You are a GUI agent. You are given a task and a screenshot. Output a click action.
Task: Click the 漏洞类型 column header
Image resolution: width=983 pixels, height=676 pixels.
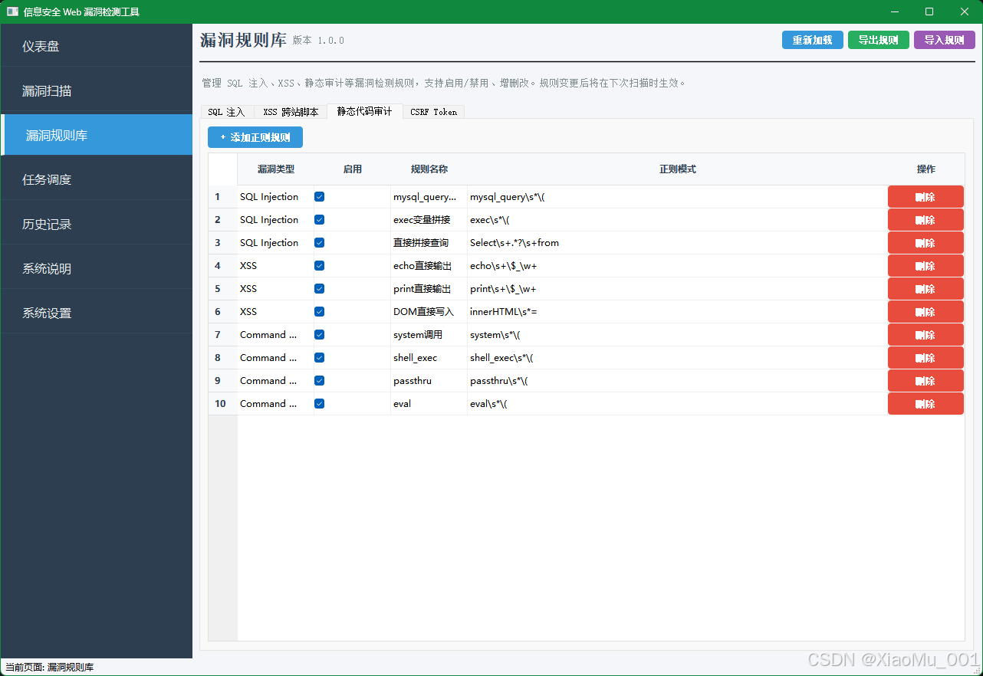[x=276, y=169]
